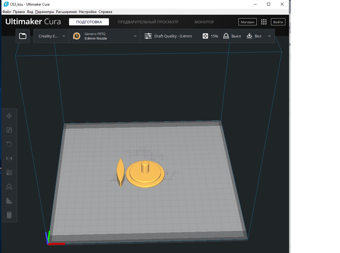Open file using the folder icon
This screenshot has width=340, height=253.
[23, 36]
